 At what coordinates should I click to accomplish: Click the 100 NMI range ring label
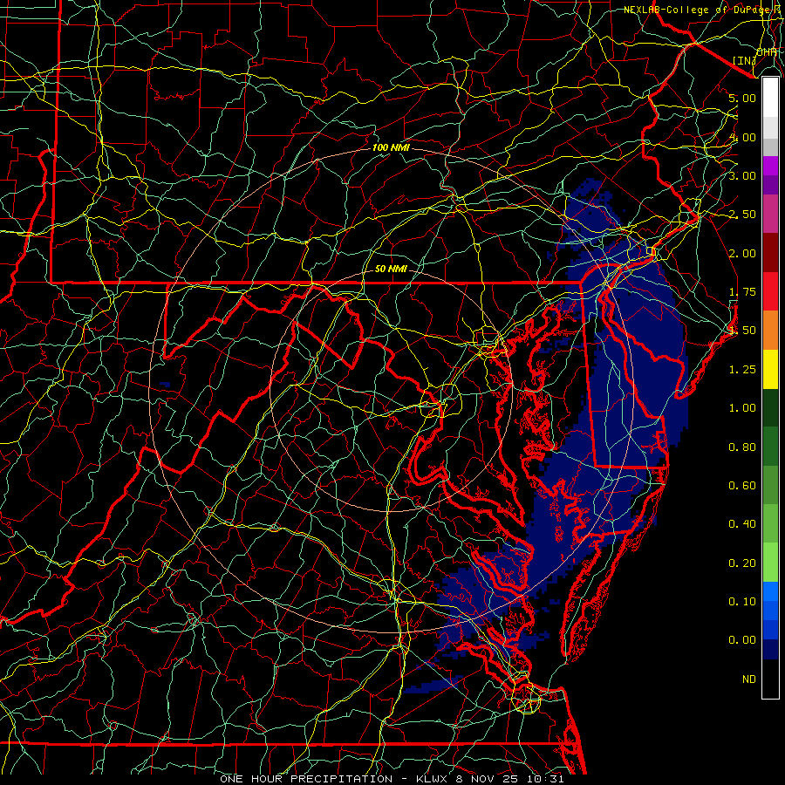391,147
